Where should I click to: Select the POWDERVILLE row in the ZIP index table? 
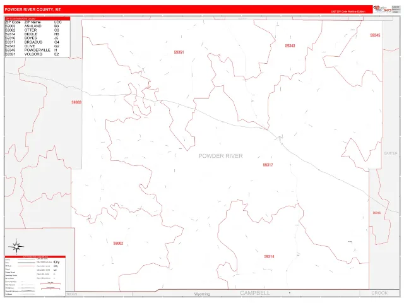point(32,50)
